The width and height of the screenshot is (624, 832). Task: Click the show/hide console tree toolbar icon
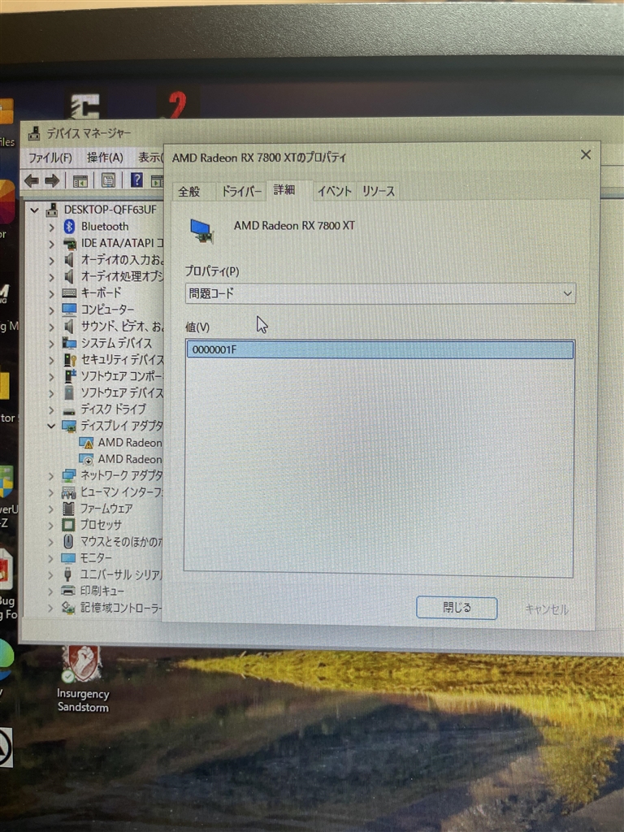[x=80, y=181]
